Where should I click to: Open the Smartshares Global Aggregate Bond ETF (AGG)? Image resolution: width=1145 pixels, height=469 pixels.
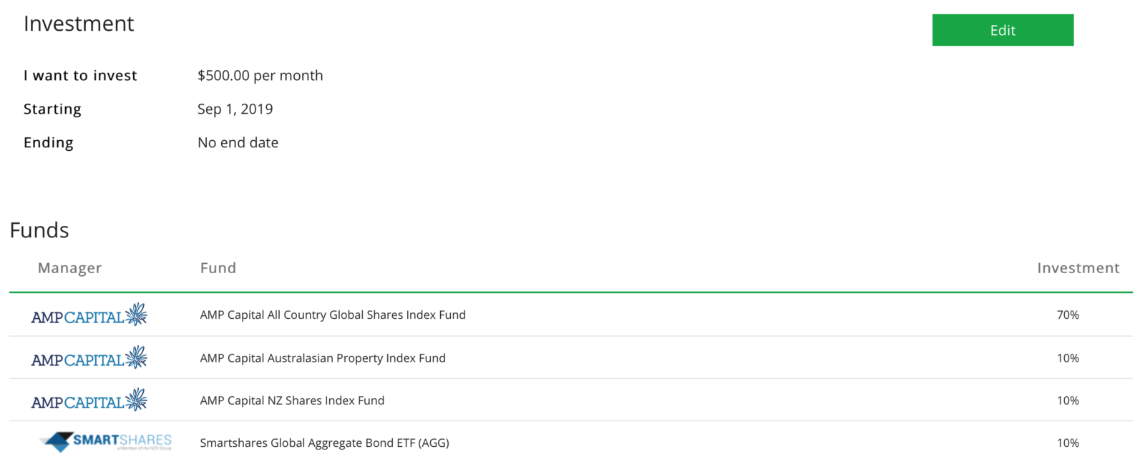[325, 443]
